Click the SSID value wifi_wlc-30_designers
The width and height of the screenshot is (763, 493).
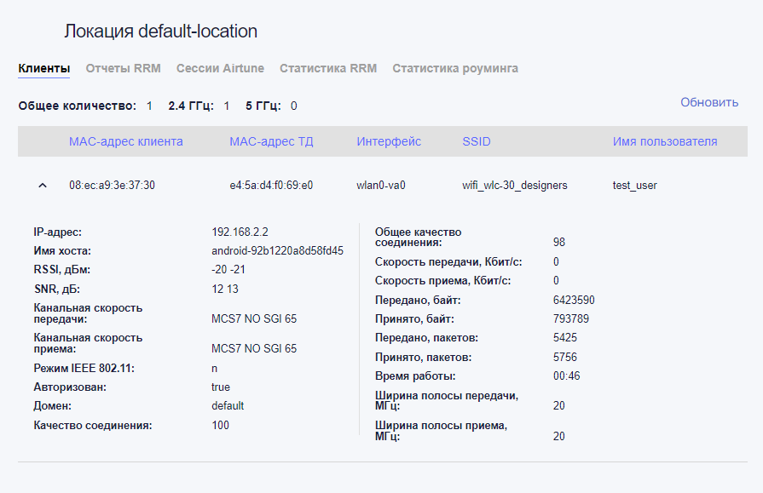point(515,185)
